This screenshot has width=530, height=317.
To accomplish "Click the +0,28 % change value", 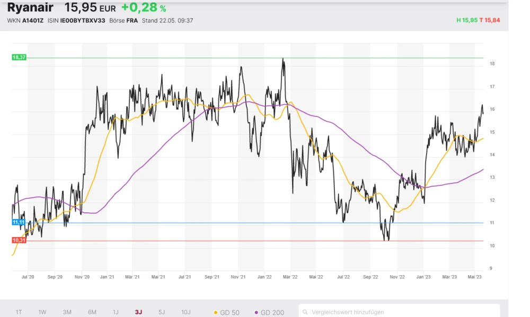I will pos(143,8).
